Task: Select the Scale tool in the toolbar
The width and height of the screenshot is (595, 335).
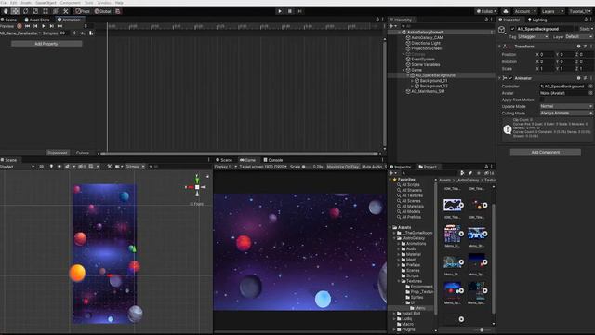Action: point(35,11)
